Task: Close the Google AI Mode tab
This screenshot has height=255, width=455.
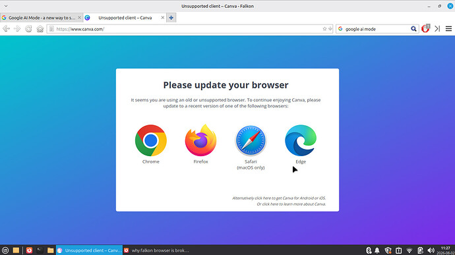Action: (79, 18)
